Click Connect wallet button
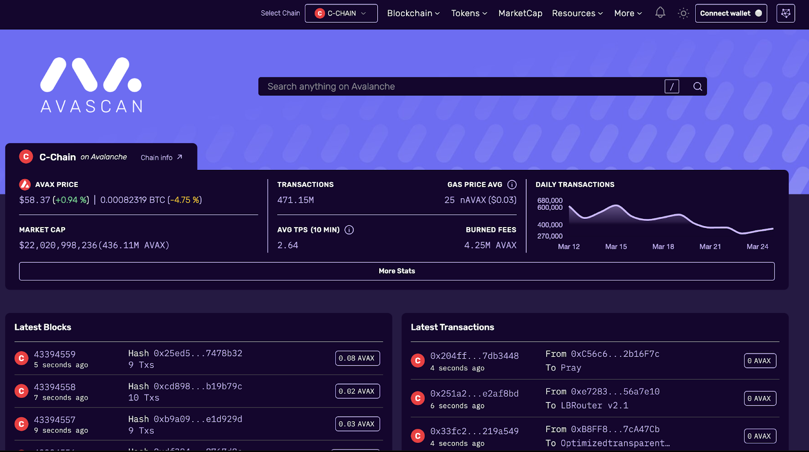 coord(731,14)
